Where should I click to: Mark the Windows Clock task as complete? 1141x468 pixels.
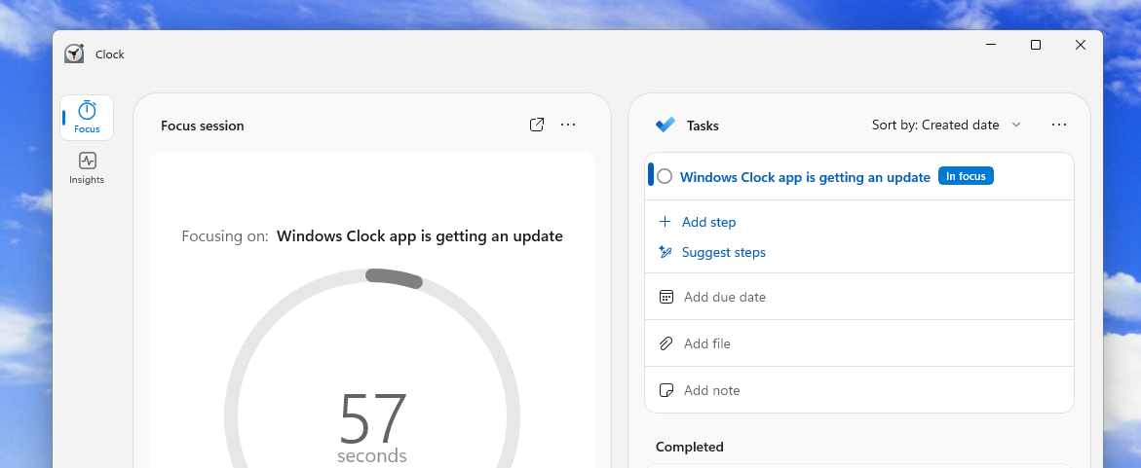coord(665,176)
